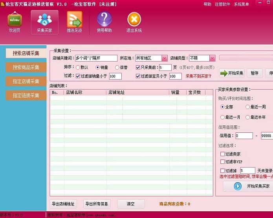Select 全部 time range radio
Viewport: 273px width, 218px height.
[x=222, y=107]
